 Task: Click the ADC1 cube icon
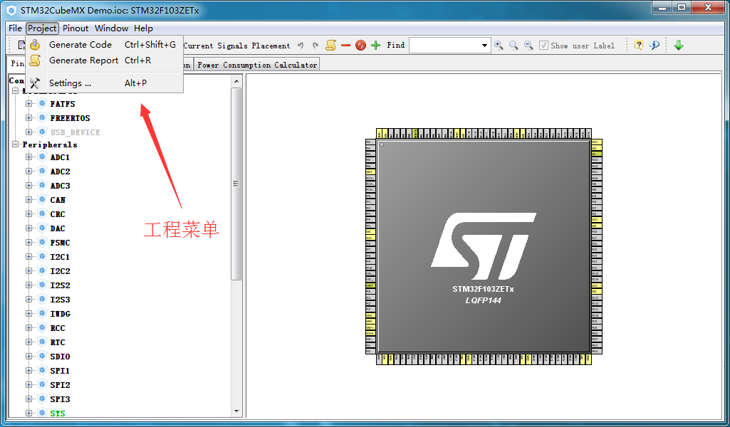click(x=42, y=157)
